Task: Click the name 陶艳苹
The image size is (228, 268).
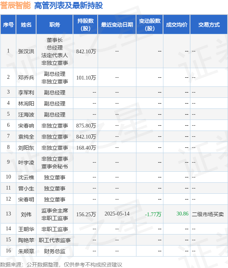Action: pyautogui.click(x=26, y=240)
